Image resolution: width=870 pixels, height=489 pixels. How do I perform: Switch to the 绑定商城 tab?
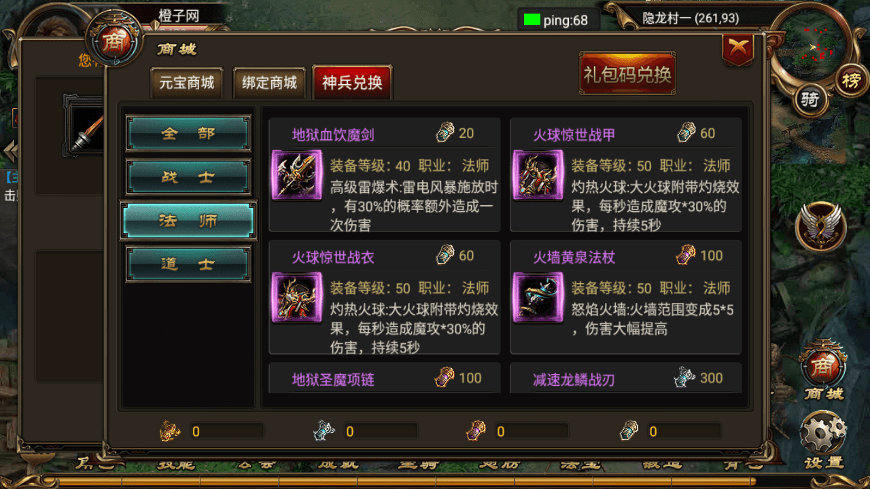coord(270,83)
